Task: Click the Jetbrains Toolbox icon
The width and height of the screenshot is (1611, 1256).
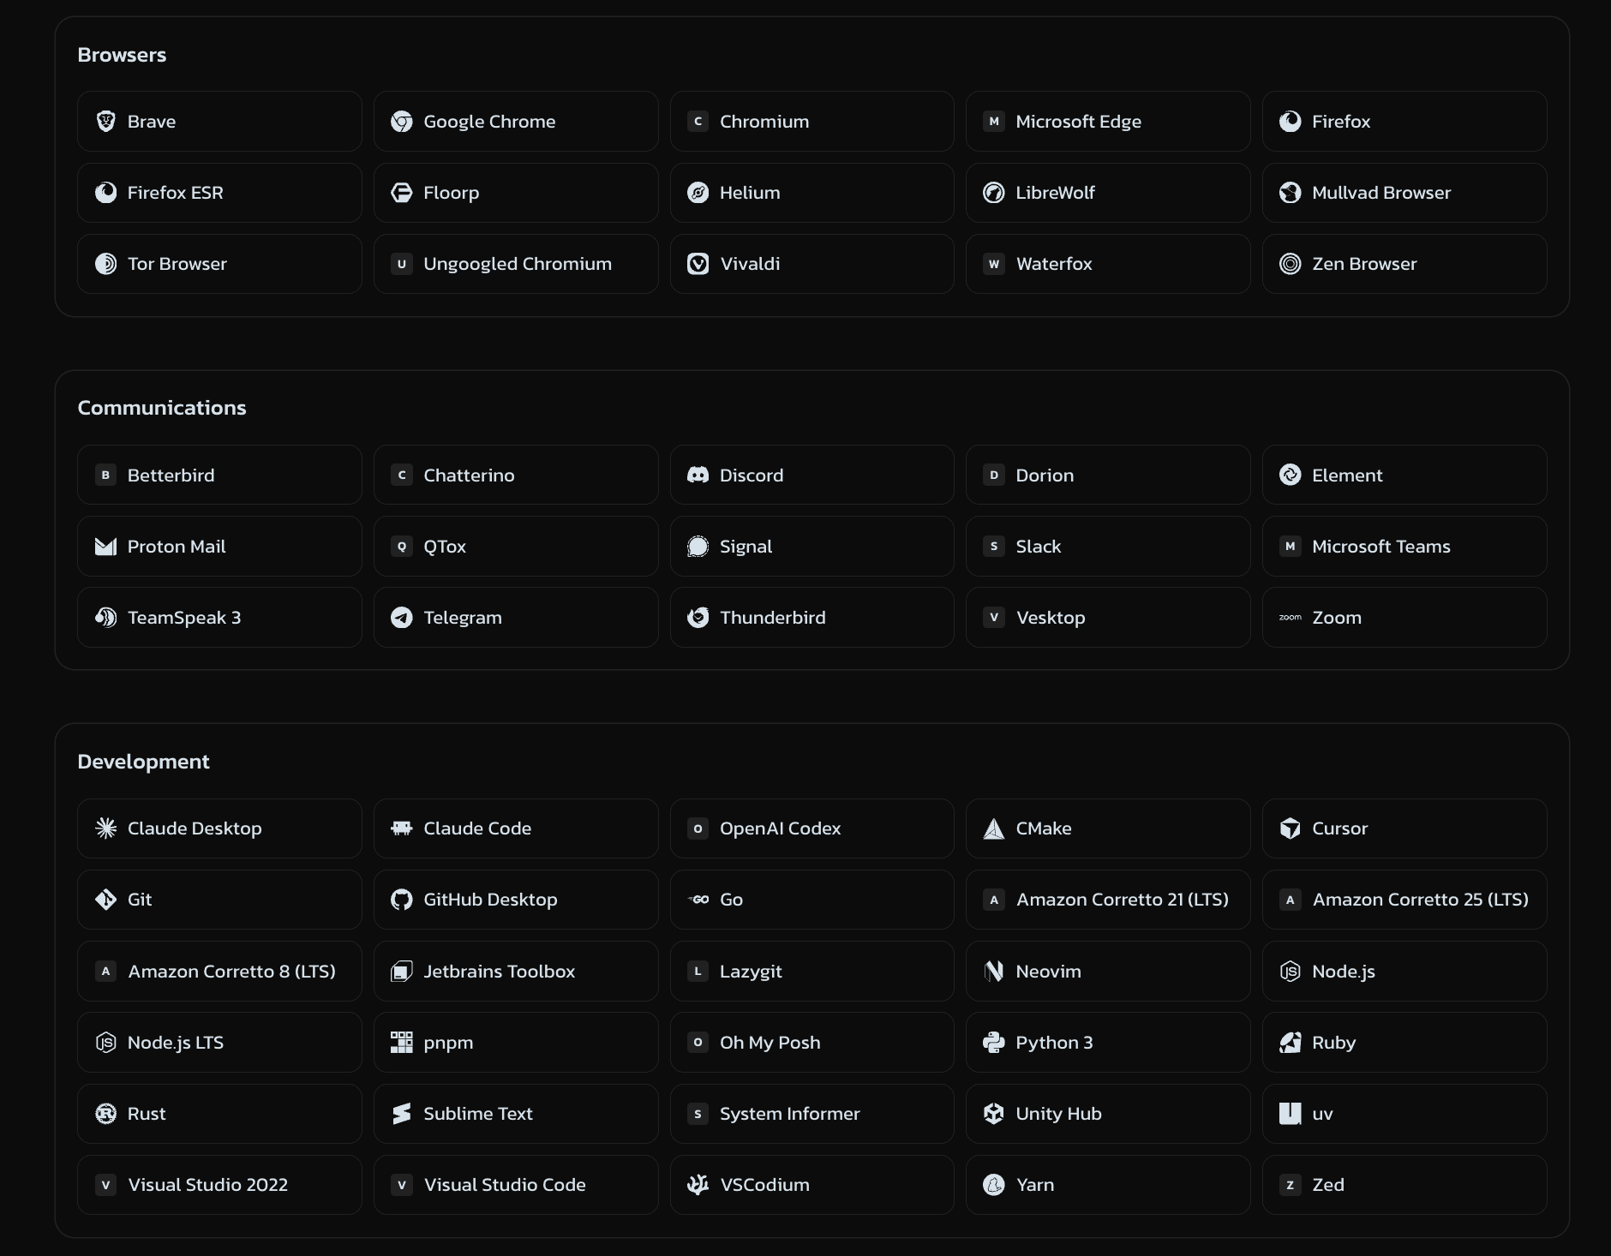Action: [x=402, y=972]
